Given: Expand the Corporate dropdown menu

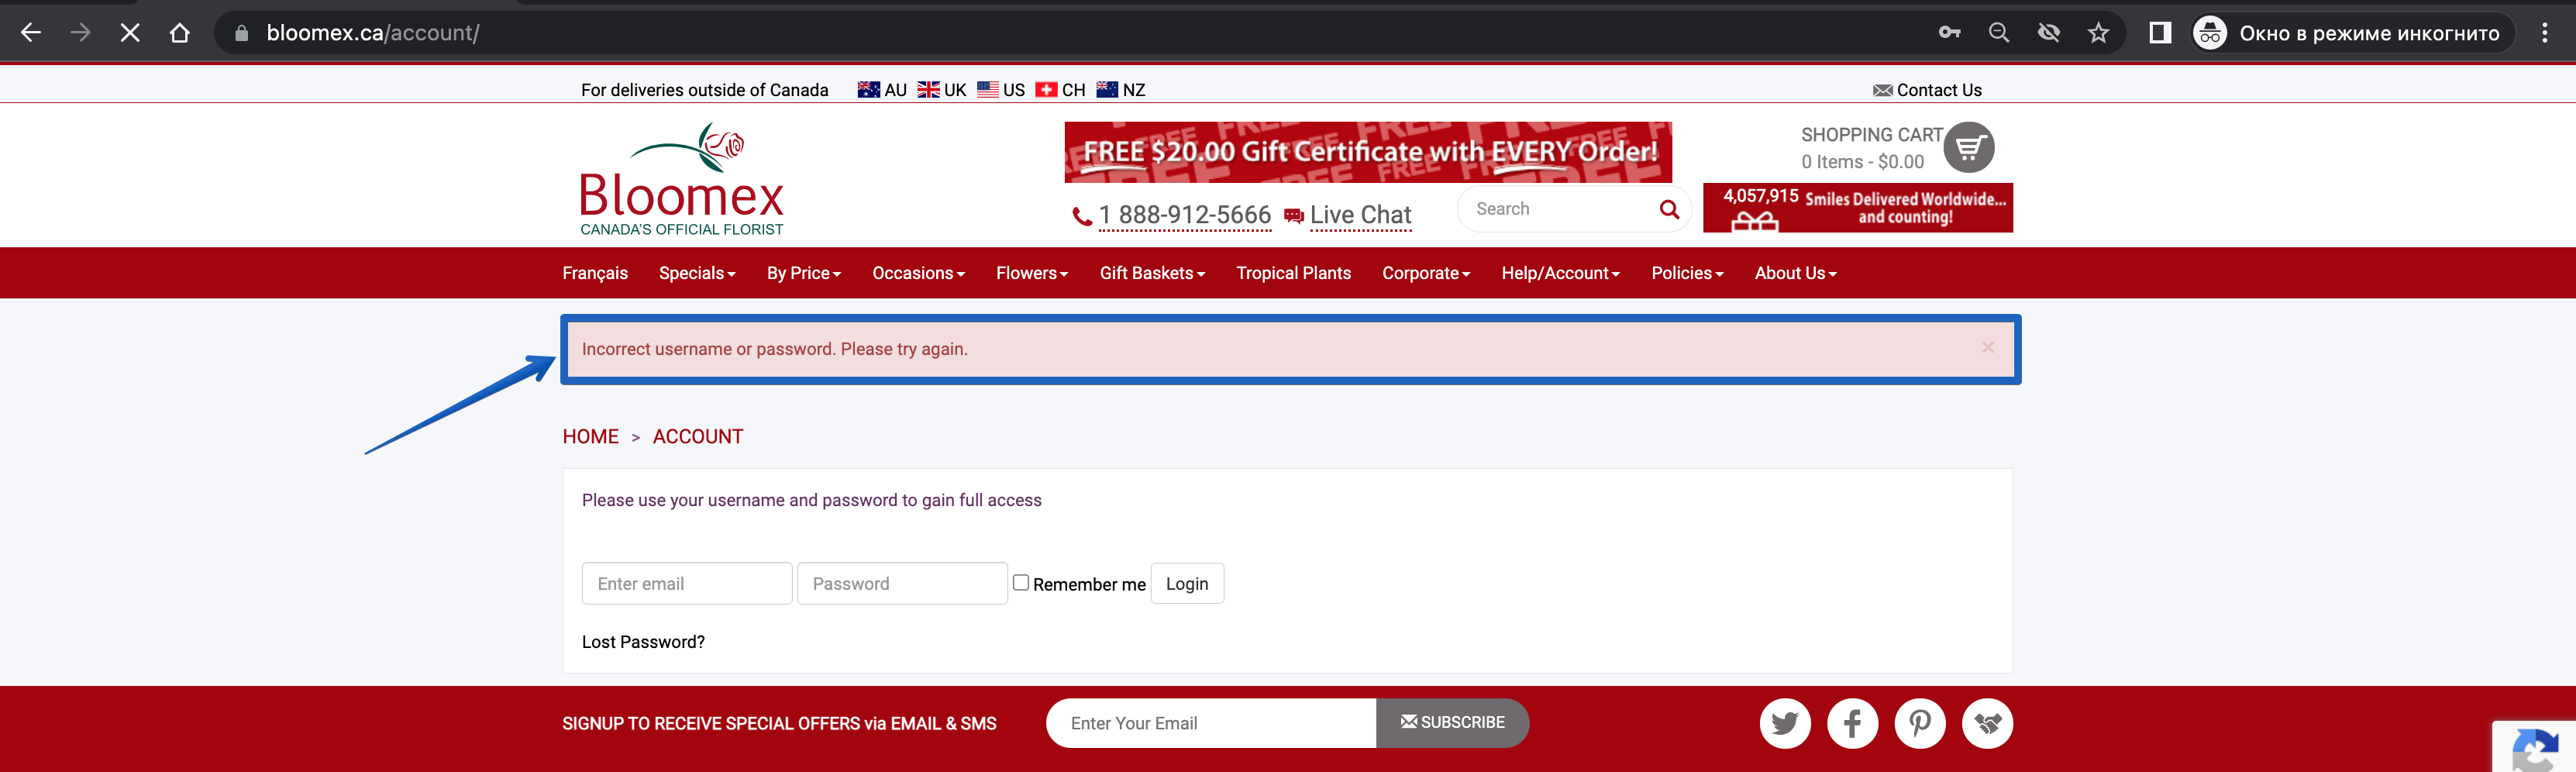Looking at the screenshot, I should [x=1426, y=273].
